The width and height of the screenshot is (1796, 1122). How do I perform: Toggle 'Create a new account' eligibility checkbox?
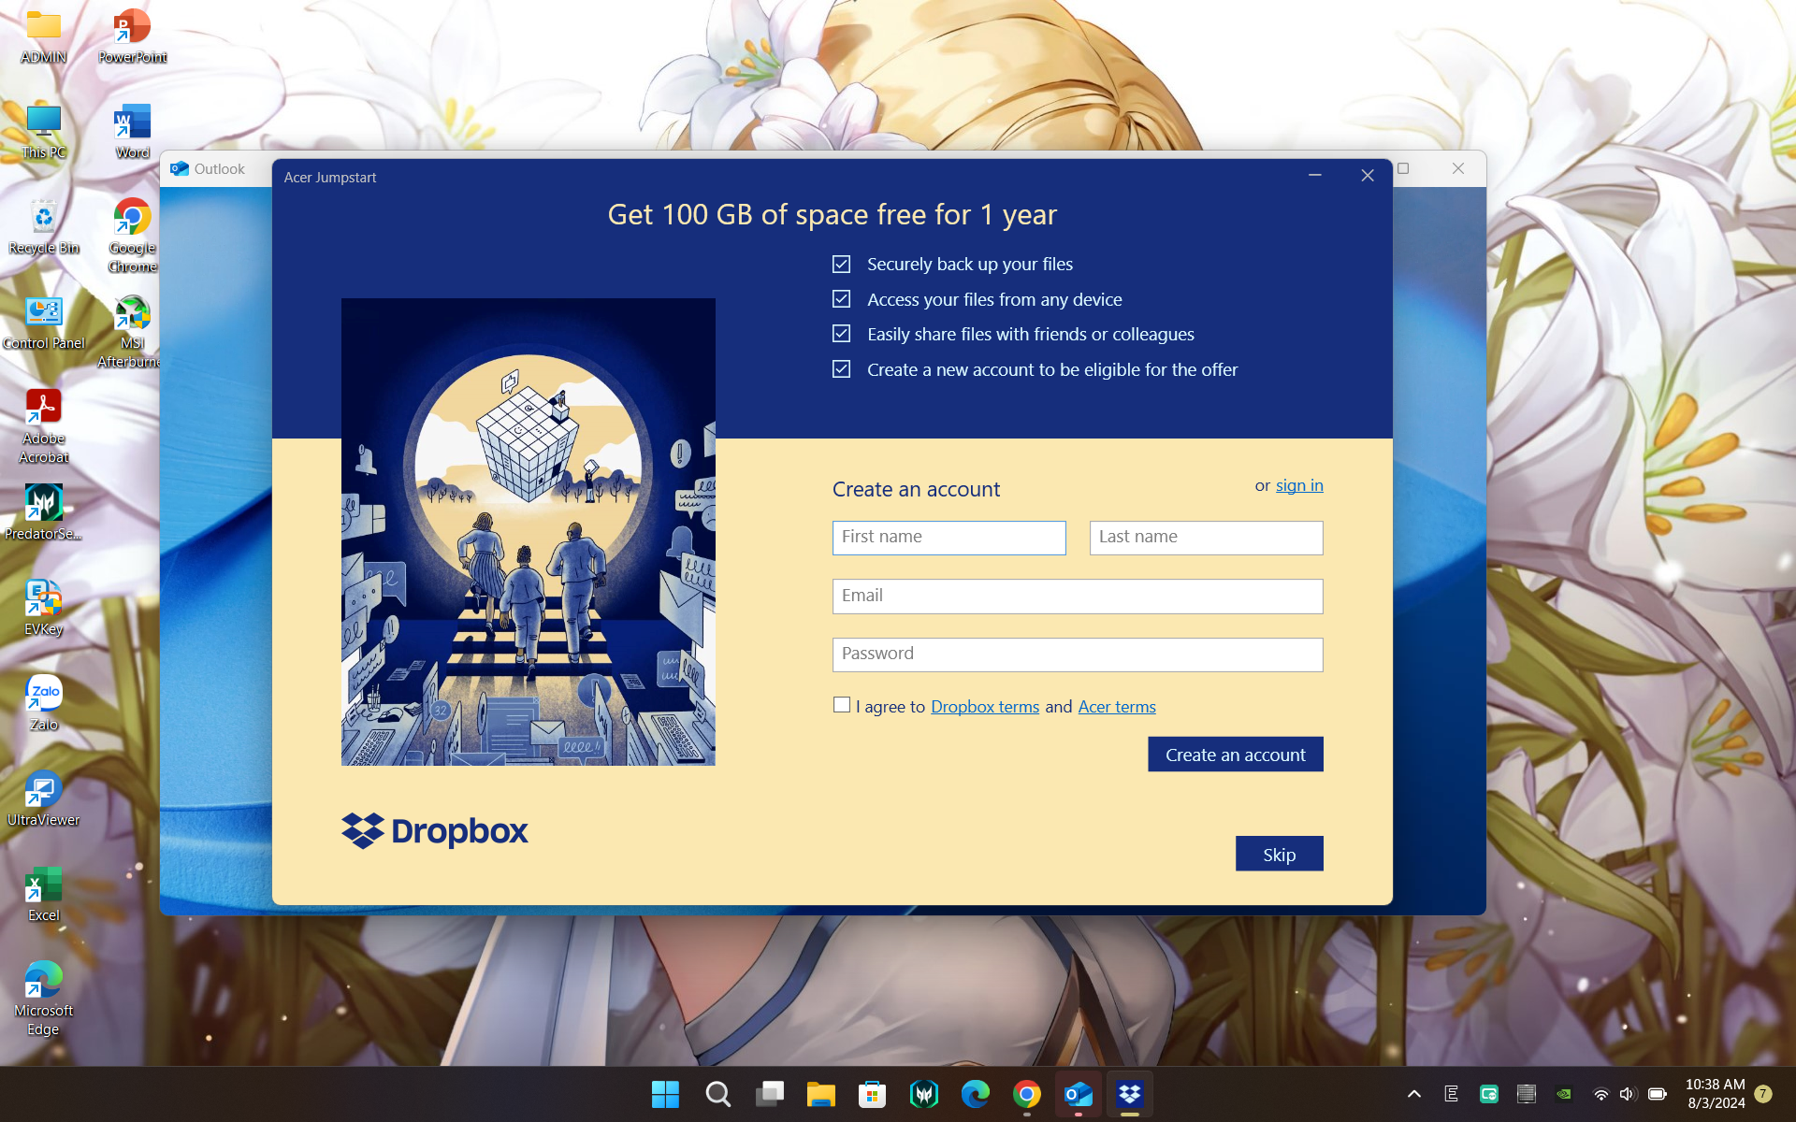tap(842, 369)
